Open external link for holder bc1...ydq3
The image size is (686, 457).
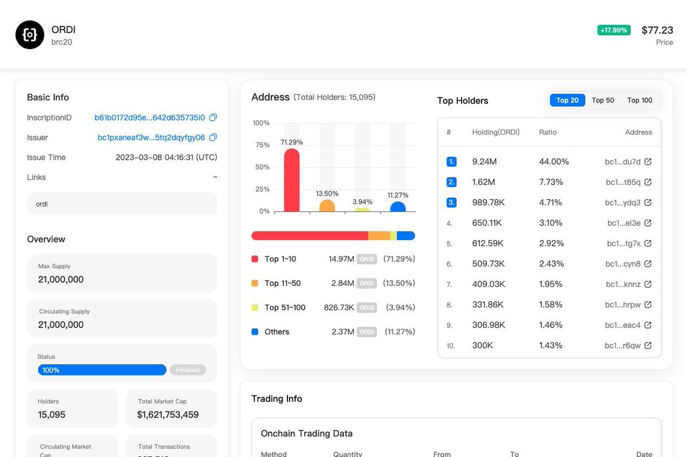pos(648,203)
